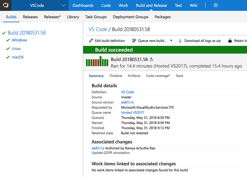
Task: Open the Hosted VS2017 queue link
Action: click(x=132, y=113)
